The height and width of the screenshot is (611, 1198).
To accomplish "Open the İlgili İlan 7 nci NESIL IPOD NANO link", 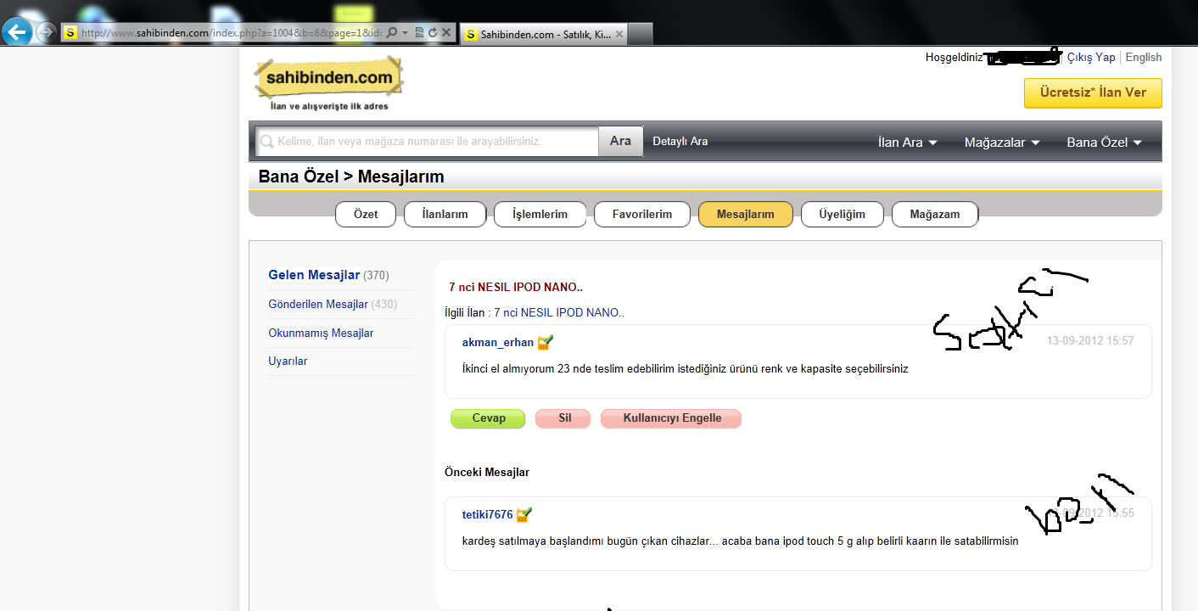I will tap(559, 312).
